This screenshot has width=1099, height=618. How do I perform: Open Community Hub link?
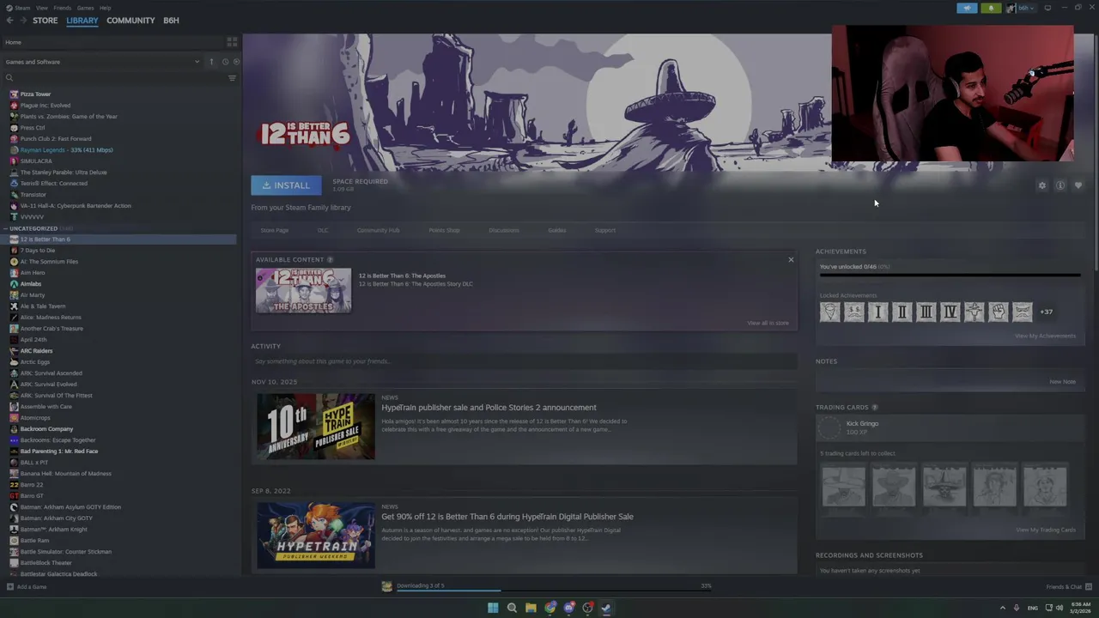point(378,230)
